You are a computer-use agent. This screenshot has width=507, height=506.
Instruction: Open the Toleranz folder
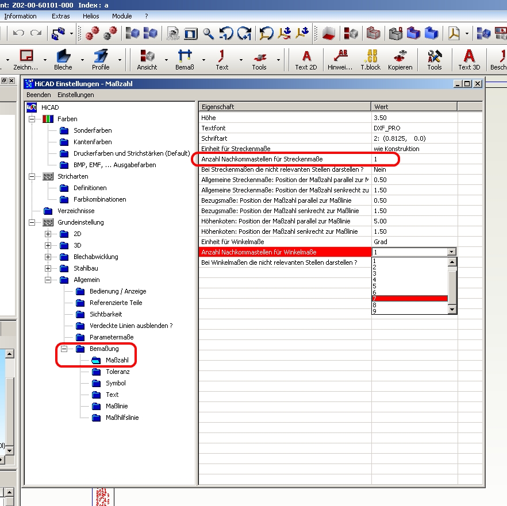[x=118, y=372]
